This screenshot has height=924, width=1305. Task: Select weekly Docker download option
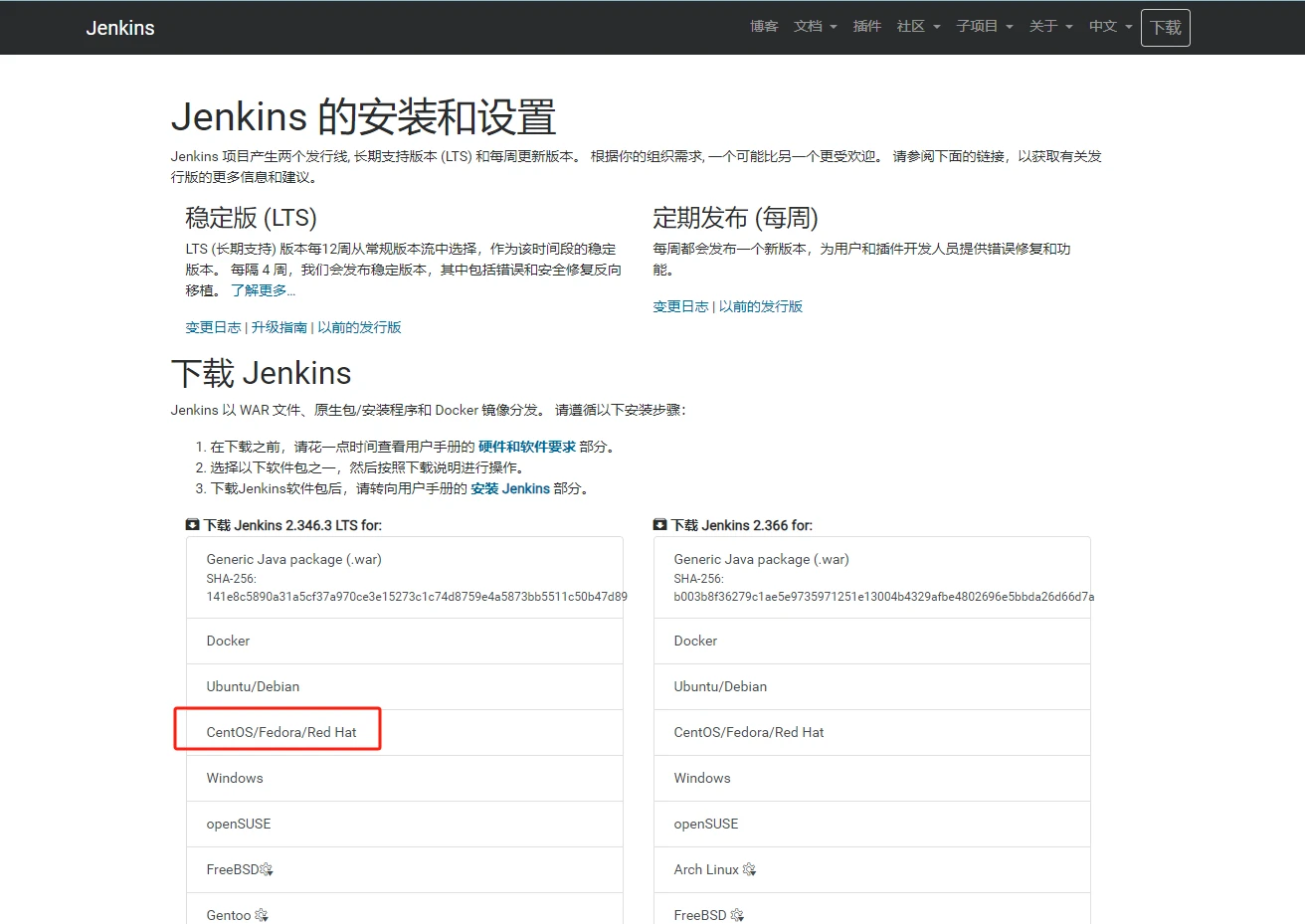(x=871, y=642)
